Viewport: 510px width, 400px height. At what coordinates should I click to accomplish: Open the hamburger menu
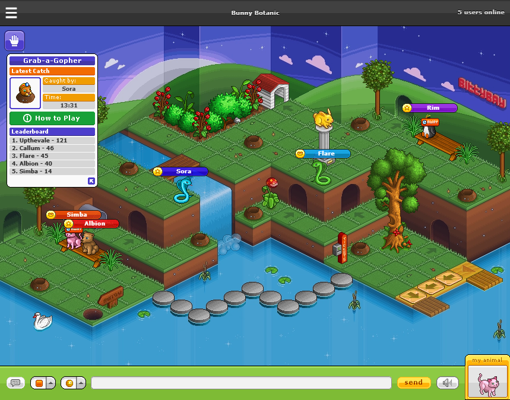11,12
